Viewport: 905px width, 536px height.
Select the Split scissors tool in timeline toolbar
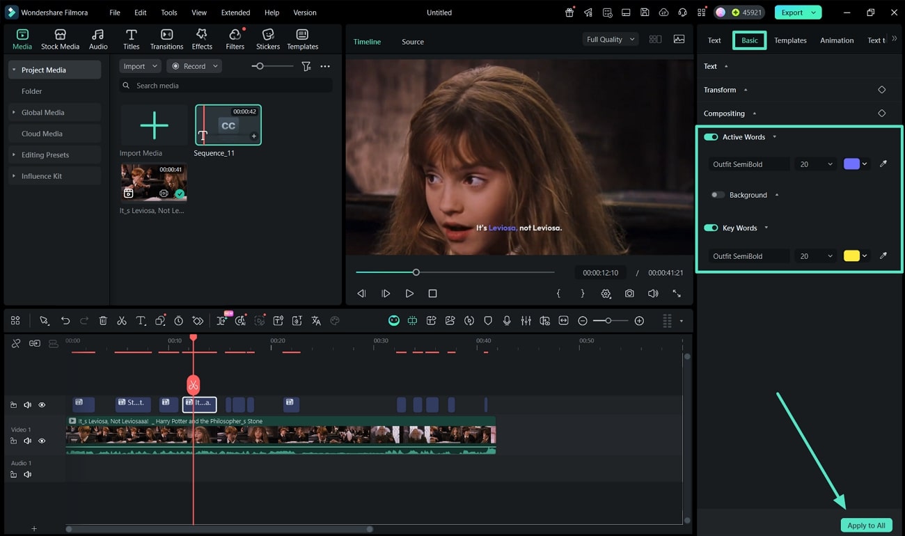pyautogui.click(x=122, y=320)
